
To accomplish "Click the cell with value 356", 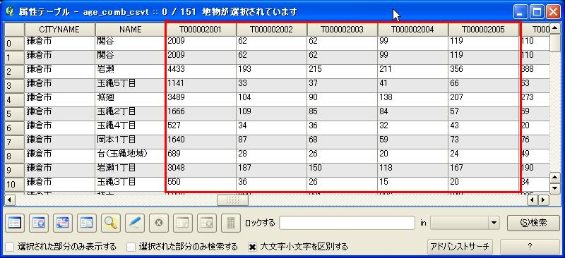I will pyautogui.click(x=483, y=71).
